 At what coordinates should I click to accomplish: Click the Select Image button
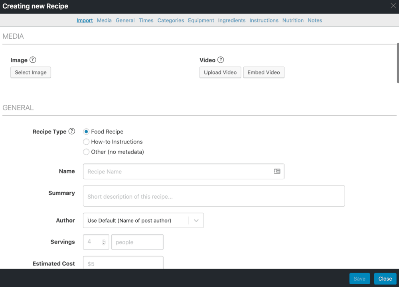[30, 72]
